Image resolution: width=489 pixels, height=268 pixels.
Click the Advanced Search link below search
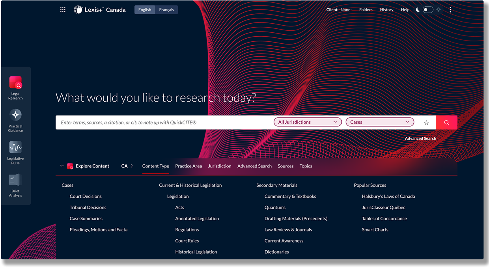click(420, 138)
